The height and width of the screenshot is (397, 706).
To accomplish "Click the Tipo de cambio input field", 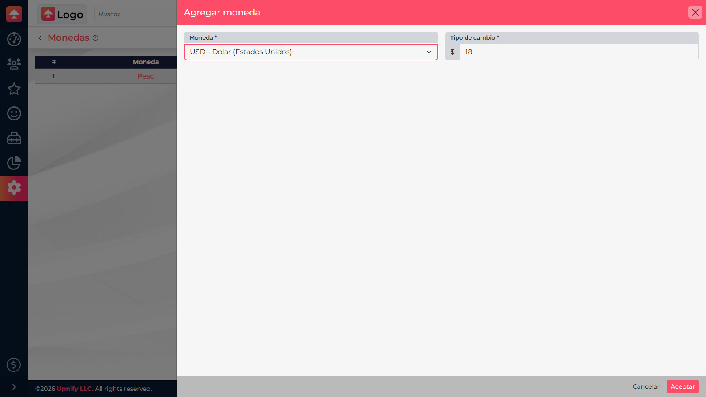I will coord(579,52).
